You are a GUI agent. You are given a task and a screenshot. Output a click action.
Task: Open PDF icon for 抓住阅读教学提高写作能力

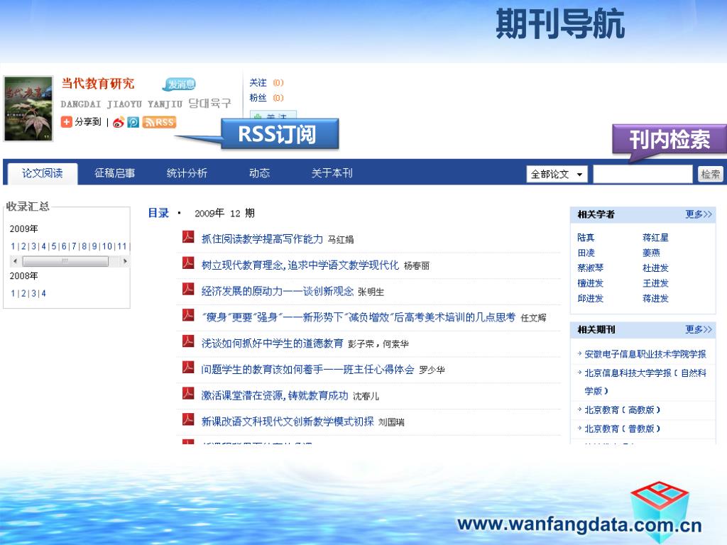187,237
